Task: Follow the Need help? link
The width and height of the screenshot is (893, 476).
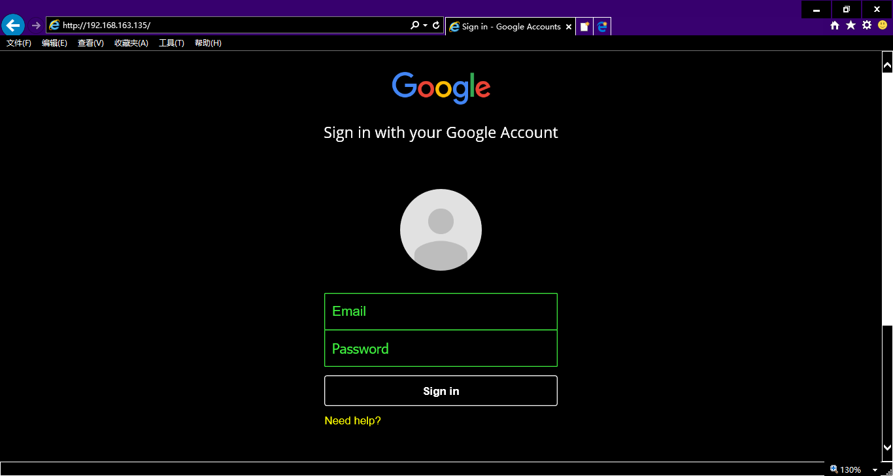Action: pos(352,420)
